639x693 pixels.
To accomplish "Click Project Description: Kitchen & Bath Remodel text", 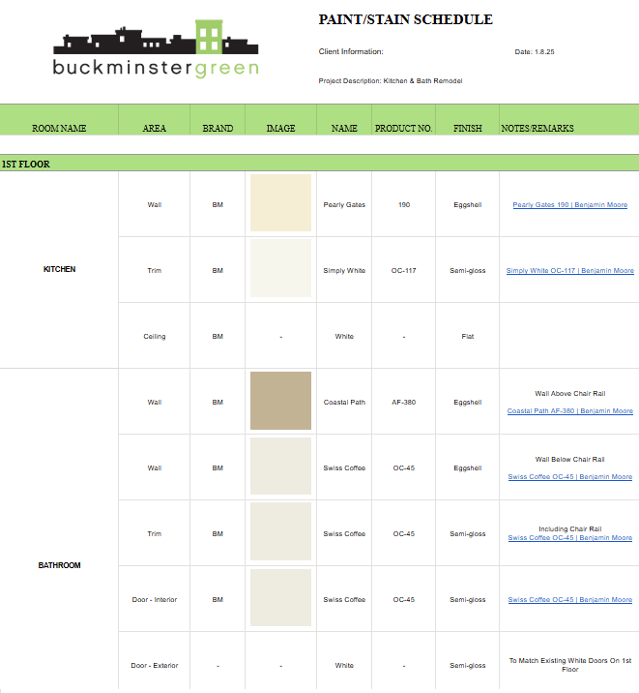I will 391,81.
